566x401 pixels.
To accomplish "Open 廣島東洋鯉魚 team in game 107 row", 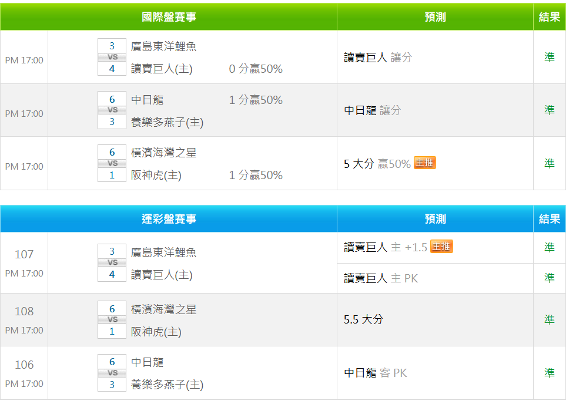I will (x=163, y=252).
